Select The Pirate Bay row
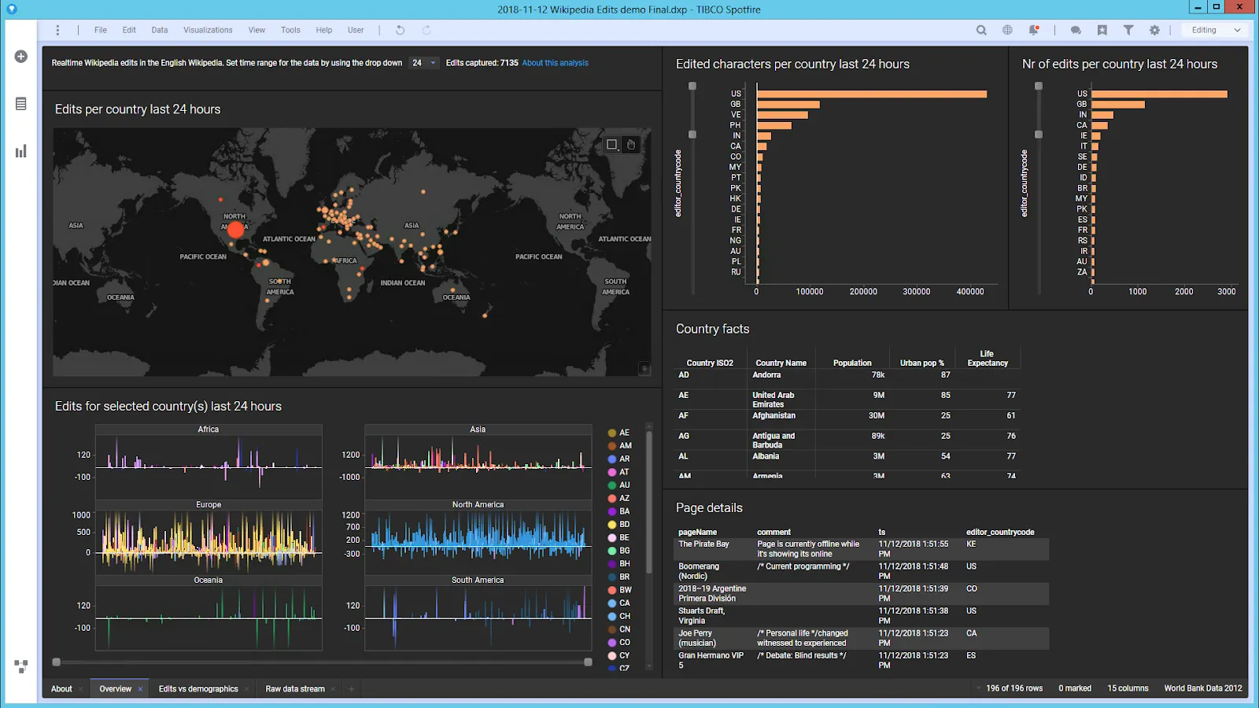Image resolution: width=1259 pixels, height=708 pixels. pyautogui.click(x=863, y=549)
